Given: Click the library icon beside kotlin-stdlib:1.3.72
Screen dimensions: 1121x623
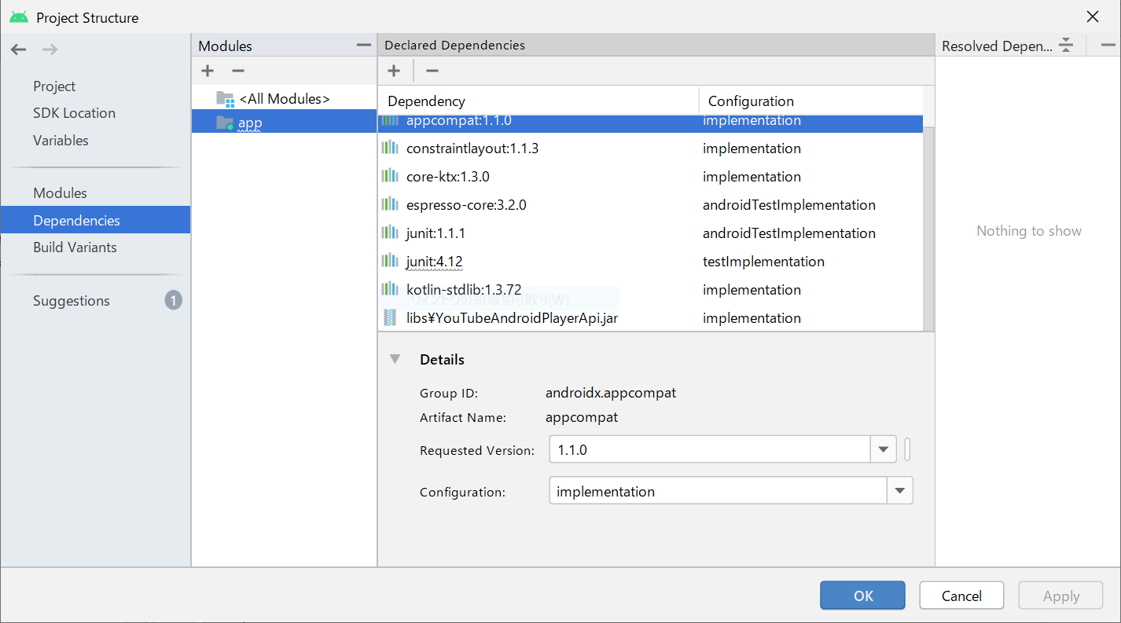Looking at the screenshot, I should tap(390, 289).
